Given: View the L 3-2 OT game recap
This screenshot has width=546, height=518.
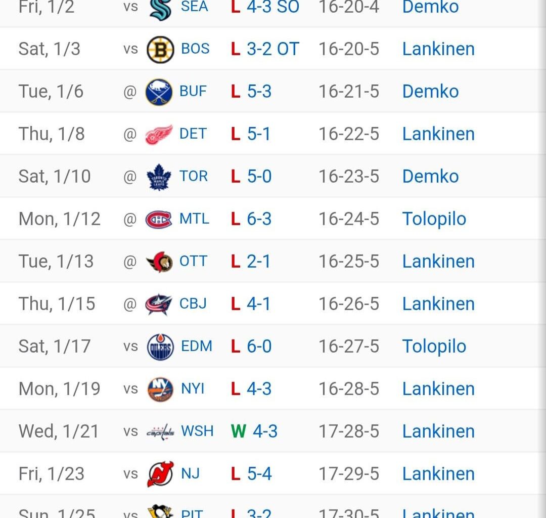Looking at the screenshot, I should coord(264,49).
